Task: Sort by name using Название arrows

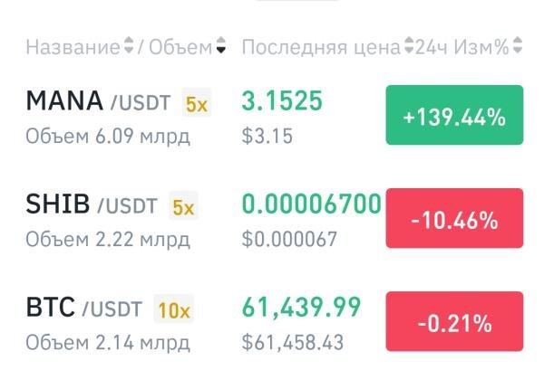Action: 129,45
